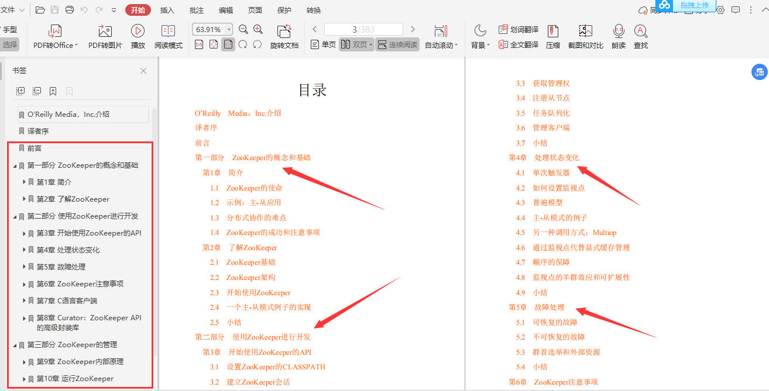This screenshot has height=391, width=769.
Task: Open the 查找 search tool
Action: (x=641, y=37)
